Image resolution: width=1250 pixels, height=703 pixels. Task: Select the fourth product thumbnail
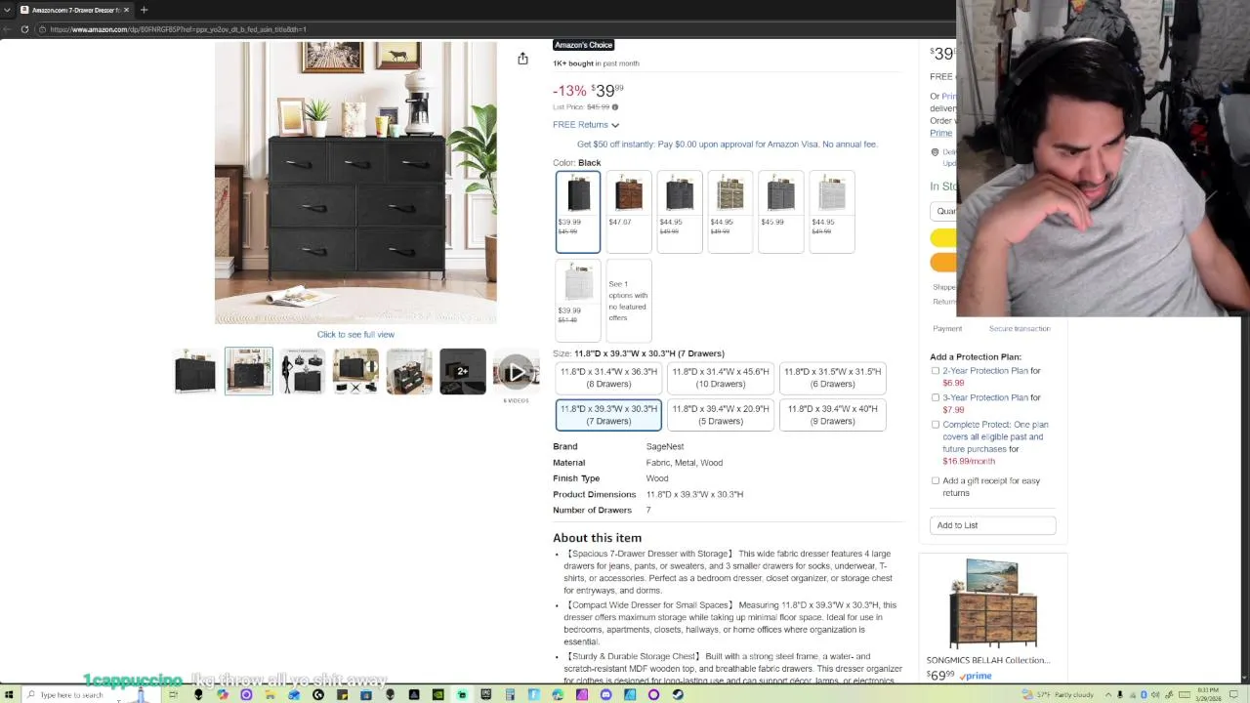click(x=355, y=371)
